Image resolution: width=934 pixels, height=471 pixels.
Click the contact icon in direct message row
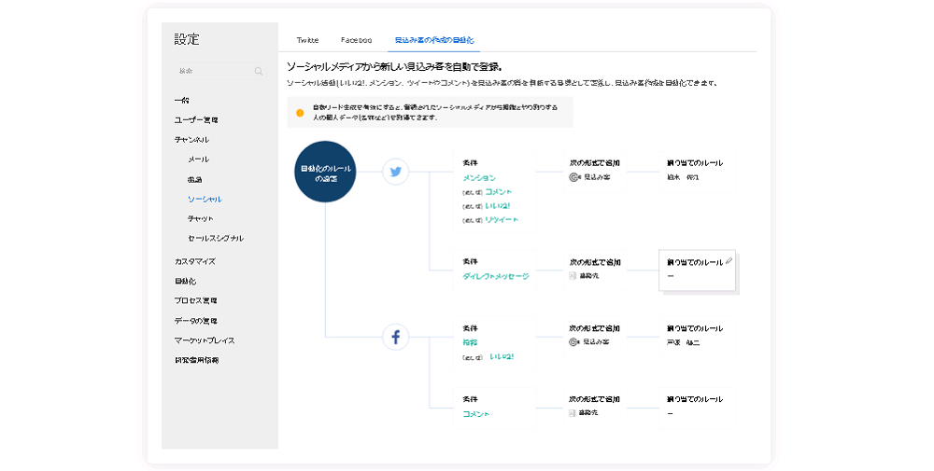pyautogui.click(x=573, y=276)
